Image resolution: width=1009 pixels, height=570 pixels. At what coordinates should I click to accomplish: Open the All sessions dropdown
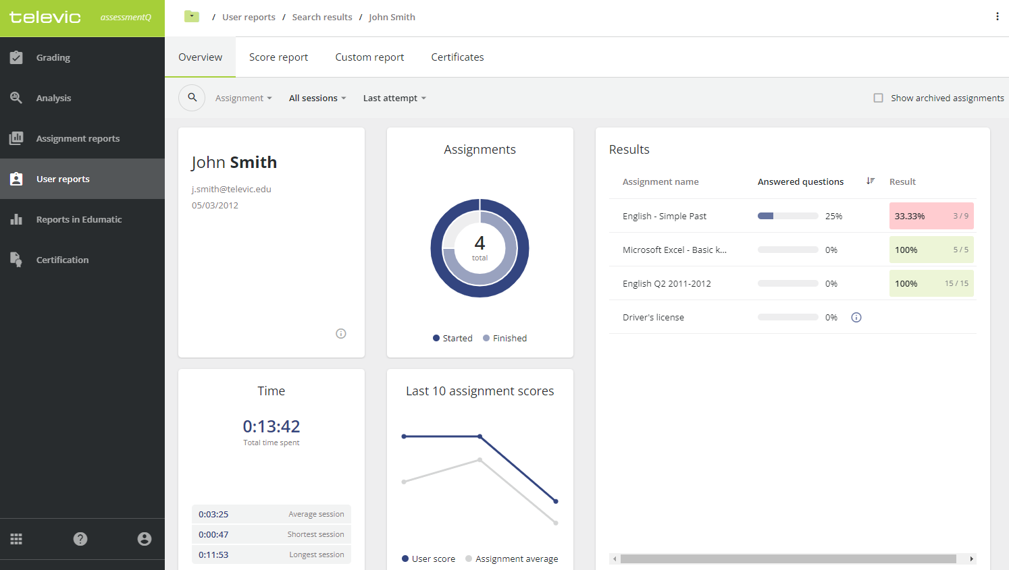tap(317, 98)
